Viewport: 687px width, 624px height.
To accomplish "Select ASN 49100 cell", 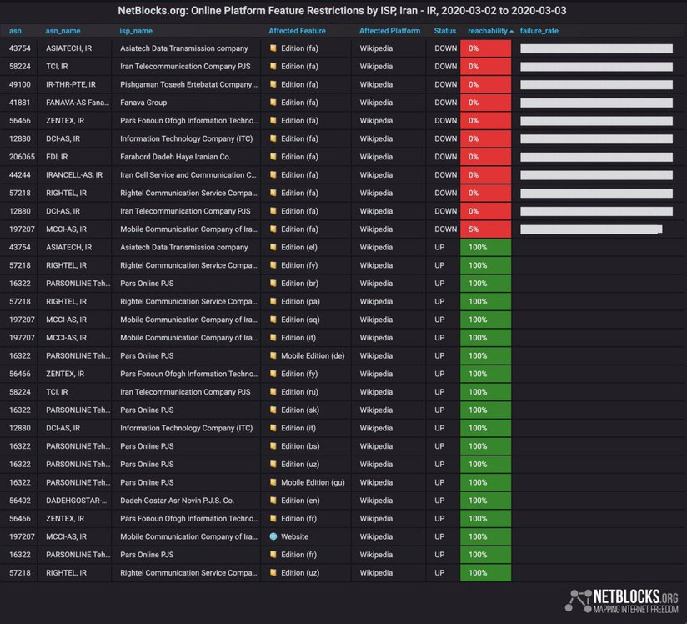I will pyautogui.click(x=20, y=84).
